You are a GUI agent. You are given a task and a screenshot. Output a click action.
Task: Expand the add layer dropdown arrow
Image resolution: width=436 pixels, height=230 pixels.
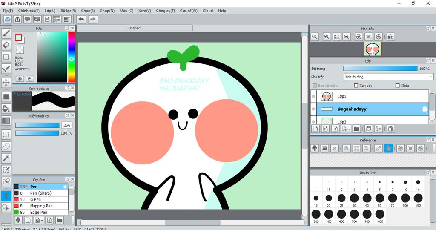coord(349,129)
